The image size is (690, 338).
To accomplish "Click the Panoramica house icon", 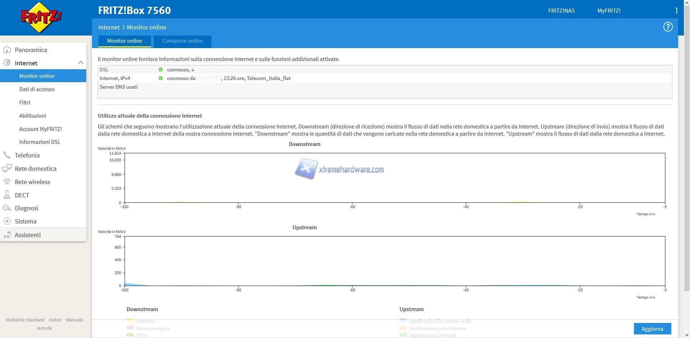I will (7, 50).
